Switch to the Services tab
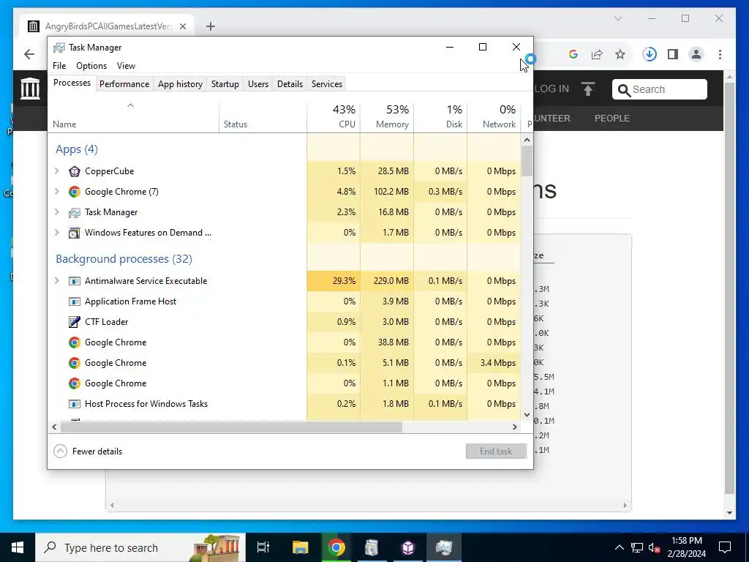The width and height of the screenshot is (749, 562). coord(327,84)
